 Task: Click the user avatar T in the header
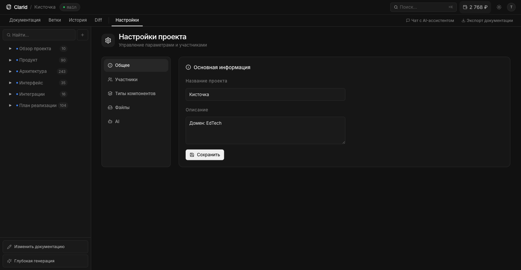click(511, 7)
